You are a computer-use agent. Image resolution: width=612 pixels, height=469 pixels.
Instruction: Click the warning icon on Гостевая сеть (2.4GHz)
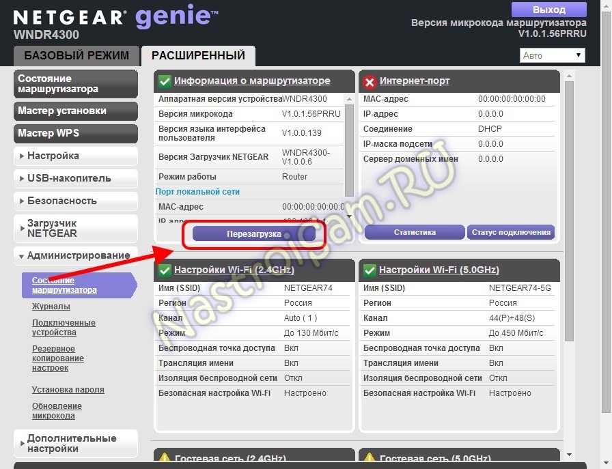click(164, 456)
